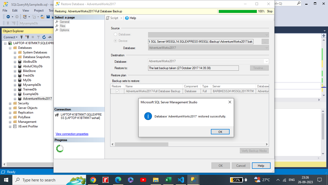The width and height of the screenshot is (328, 185).
Task: Open View connection properties link
Action: (72, 134)
